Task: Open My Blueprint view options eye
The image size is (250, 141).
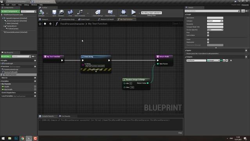Action: [x=34, y=56]
